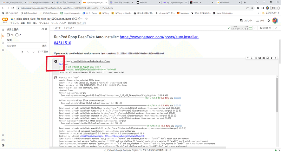Open more cell actions menu
The width and height of the screenshot is (281, 152).
(275, 58)
